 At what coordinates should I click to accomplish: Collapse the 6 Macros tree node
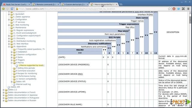[12, 63]
